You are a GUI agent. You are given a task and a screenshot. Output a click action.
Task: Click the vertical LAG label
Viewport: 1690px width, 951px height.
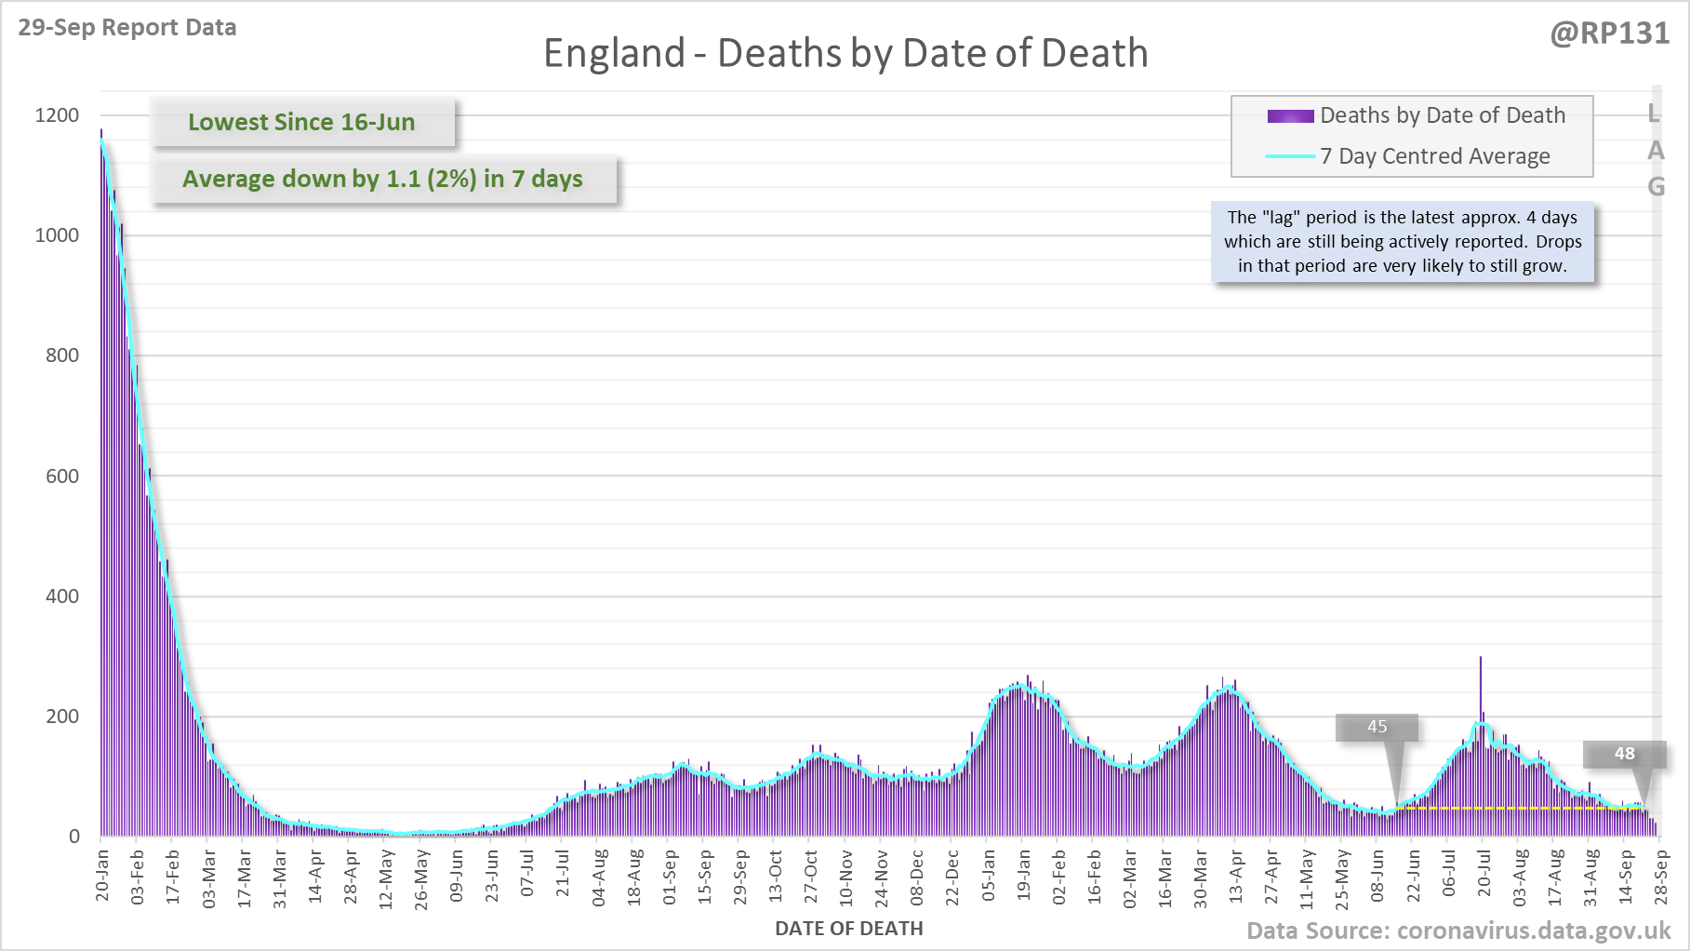coord(1656,151)
